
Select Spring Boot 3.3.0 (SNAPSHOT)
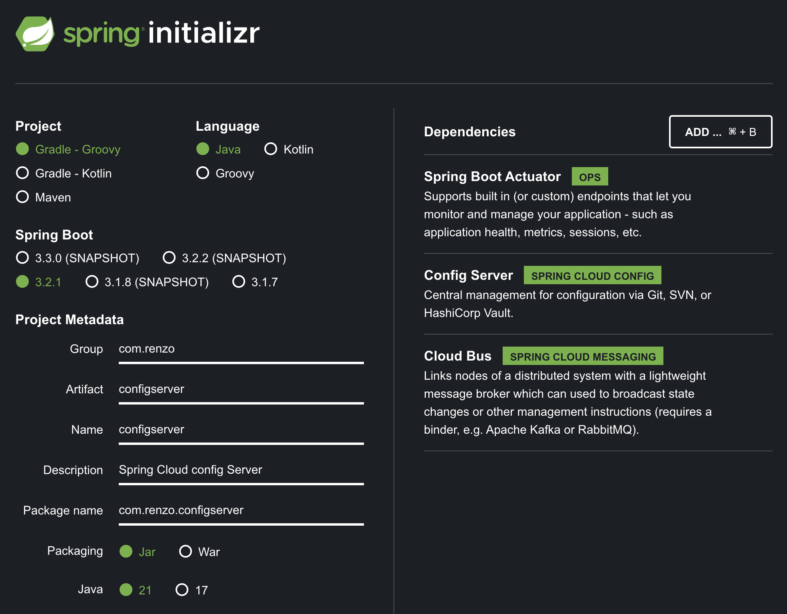pyautogui.click(x=23, y=258)
